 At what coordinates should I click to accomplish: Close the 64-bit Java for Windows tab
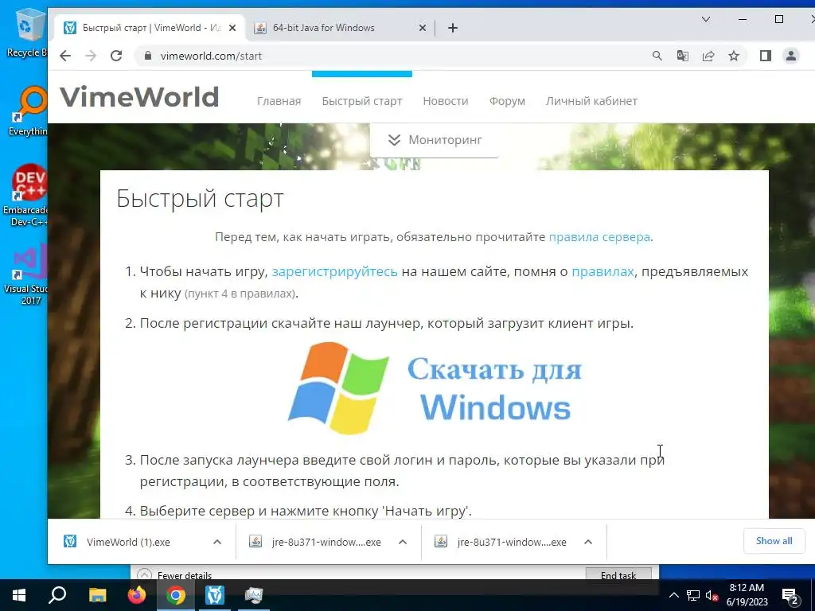pyautogui.click(x=423, y=28)
